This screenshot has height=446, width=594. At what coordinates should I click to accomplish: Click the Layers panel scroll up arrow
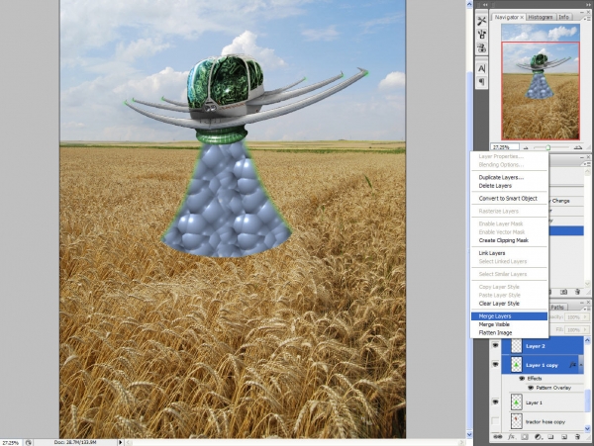click(x=587, y=340)
